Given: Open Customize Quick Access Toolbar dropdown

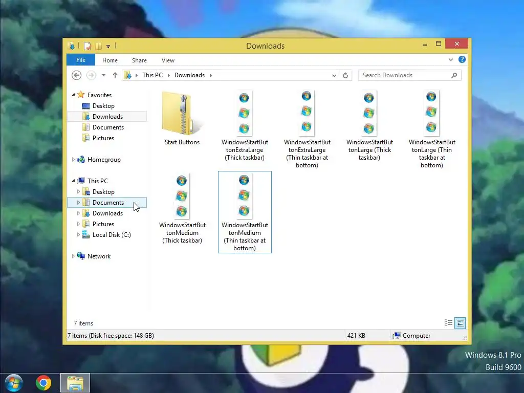Looking at the screenshot, I should [x=108, y=47].
